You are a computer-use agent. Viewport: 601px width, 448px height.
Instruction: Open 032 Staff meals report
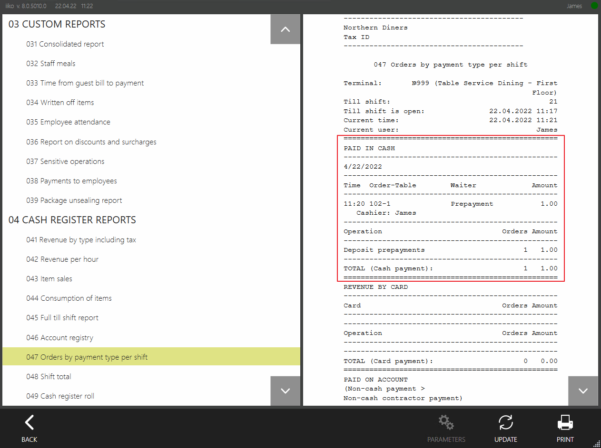(x=51, y=64)
